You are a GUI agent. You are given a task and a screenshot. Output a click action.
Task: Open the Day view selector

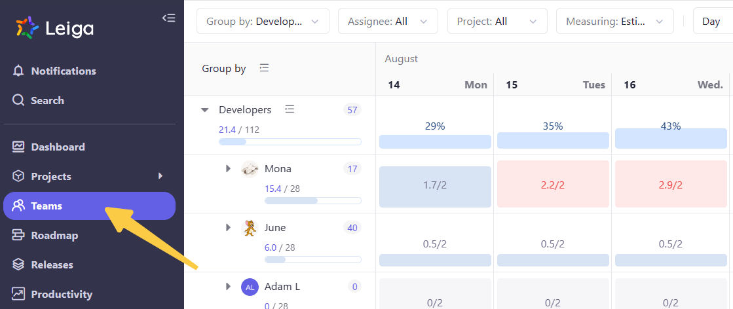point(713,22)
